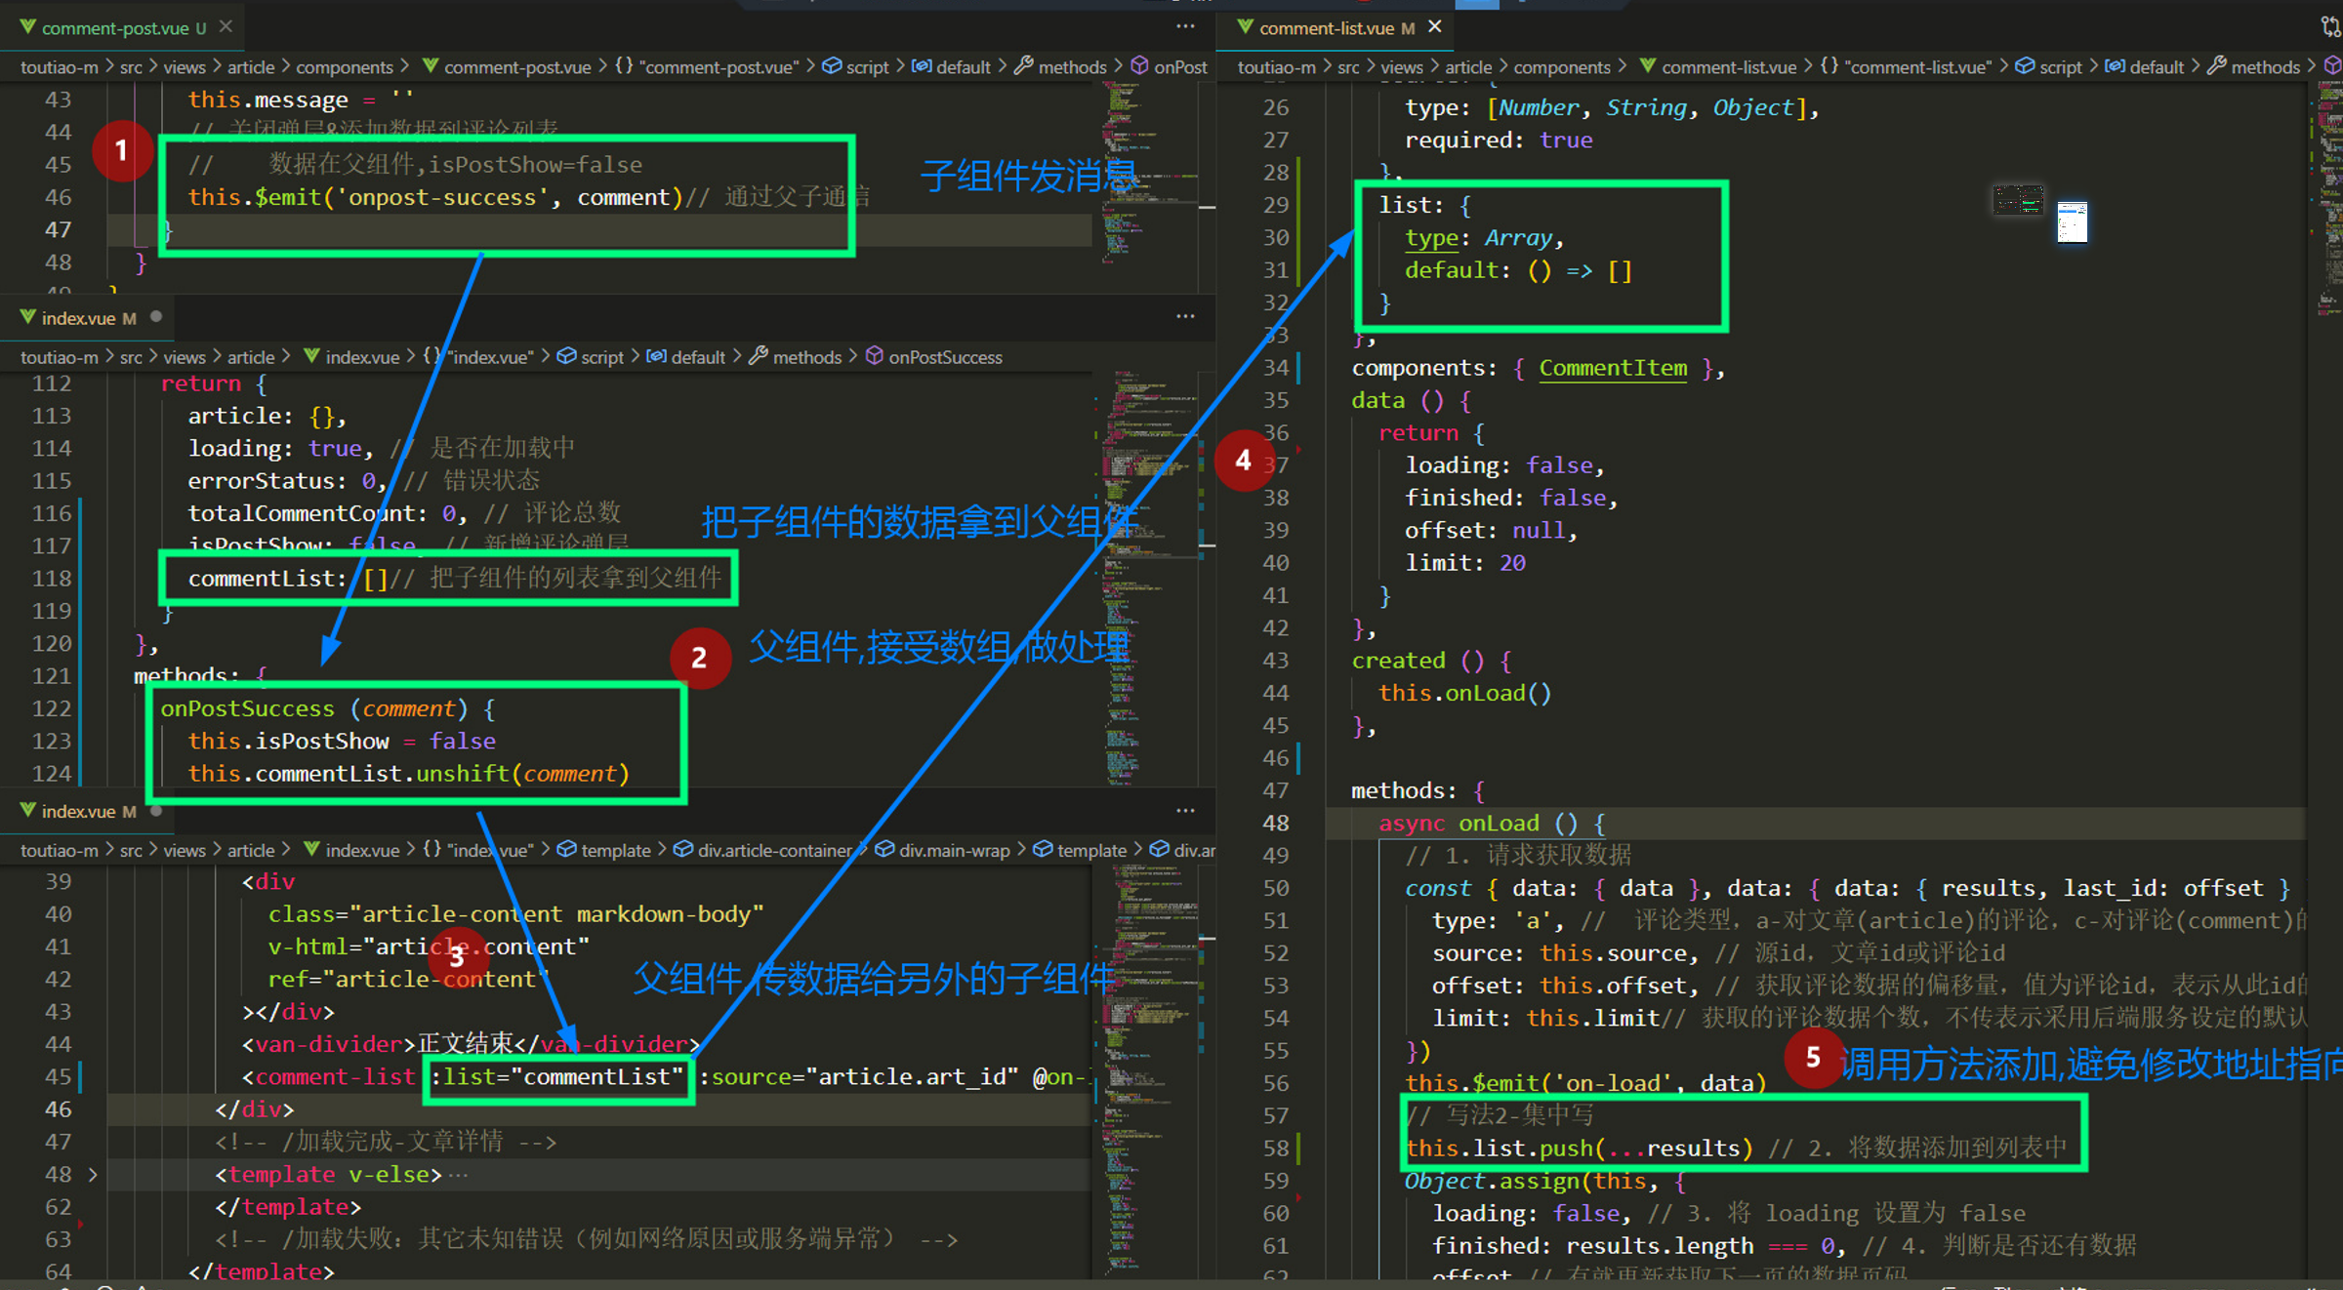2343x1290 pixels.
Task: Click the open changes icon beside comment-list.vue
Action: [x=2331, y=26]
